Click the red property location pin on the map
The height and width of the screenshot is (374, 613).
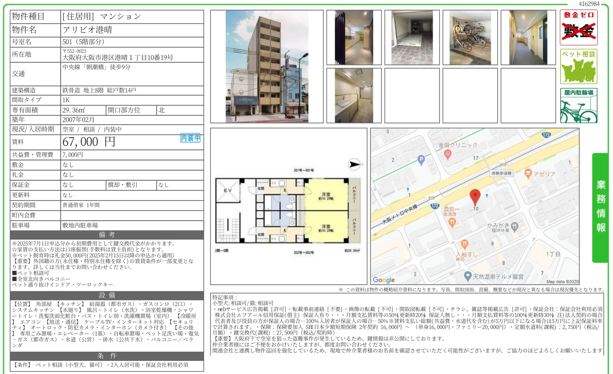475,197
